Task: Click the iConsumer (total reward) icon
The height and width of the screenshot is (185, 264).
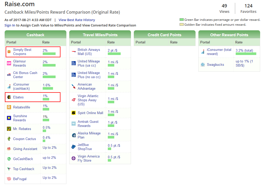Action: pos(203,52)
